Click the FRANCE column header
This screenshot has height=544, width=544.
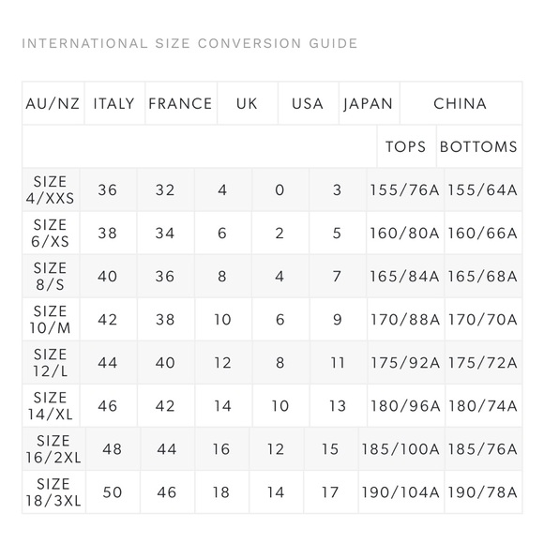(181, 103)
